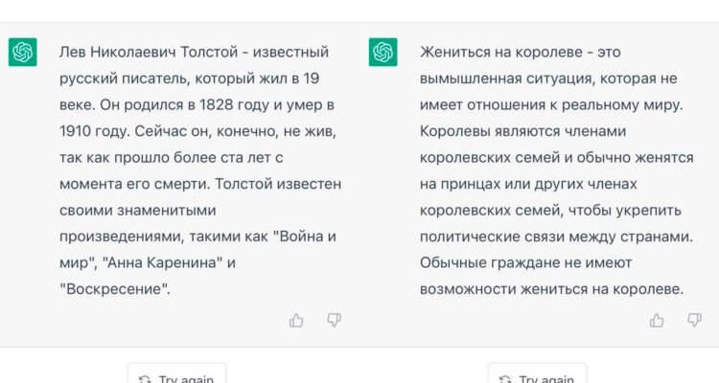Click the death year 1910 in the text
Image resolution: width=719 pixels, height=383 pixels.
78,130
